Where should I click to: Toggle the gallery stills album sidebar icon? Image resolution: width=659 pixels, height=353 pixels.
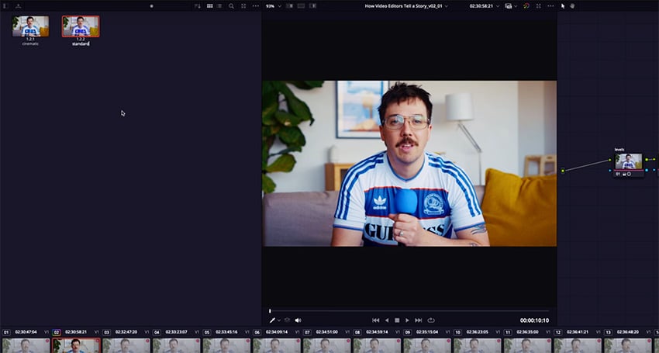tap(5, 6)
